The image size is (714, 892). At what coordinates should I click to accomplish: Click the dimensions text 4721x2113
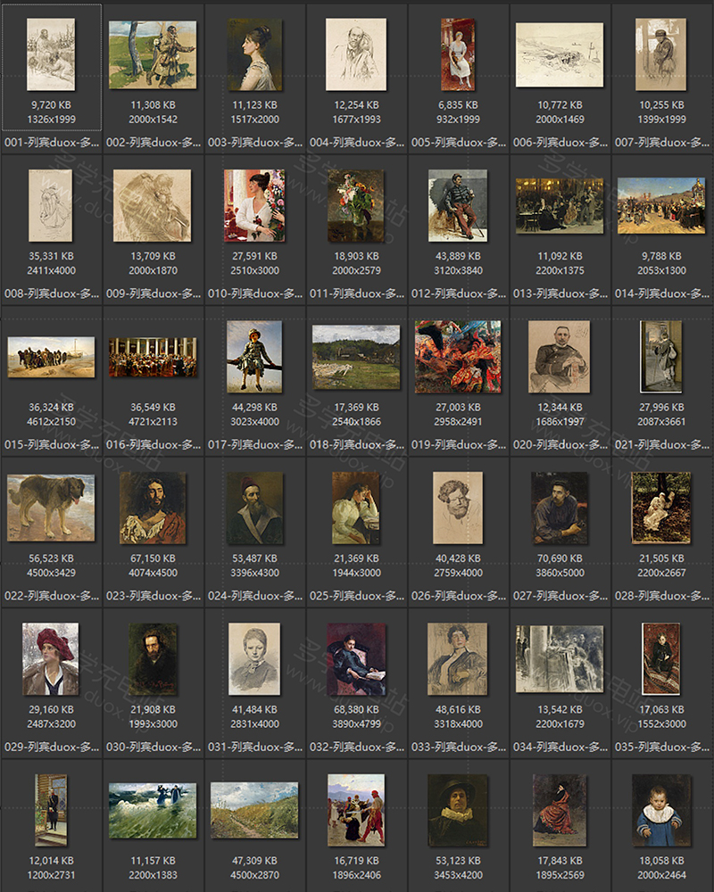tap(153, 422)
